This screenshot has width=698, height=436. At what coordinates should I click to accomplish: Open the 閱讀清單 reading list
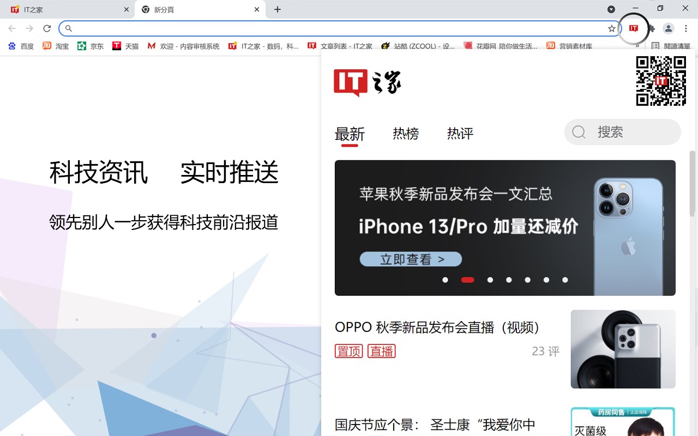pyautogui.click(x=671, y=46)
